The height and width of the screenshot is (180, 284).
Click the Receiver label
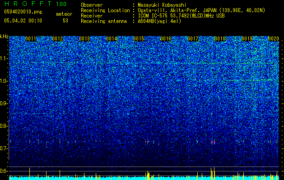pyautogui.click(x=92, y=16)
